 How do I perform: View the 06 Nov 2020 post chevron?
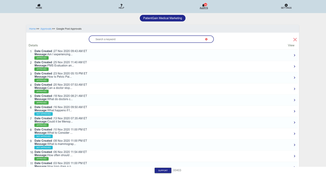(x=294, y=156)
